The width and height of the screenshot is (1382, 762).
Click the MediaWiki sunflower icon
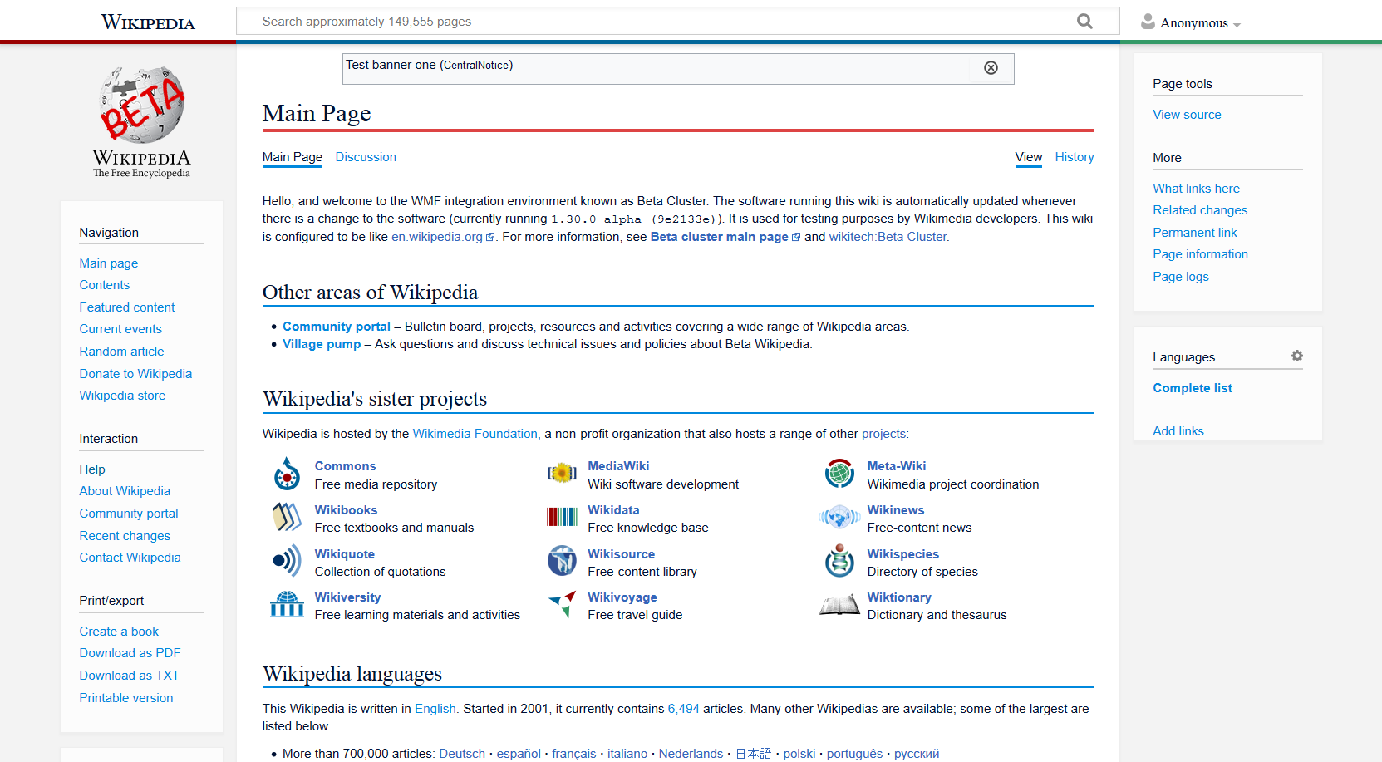[562, 474]
